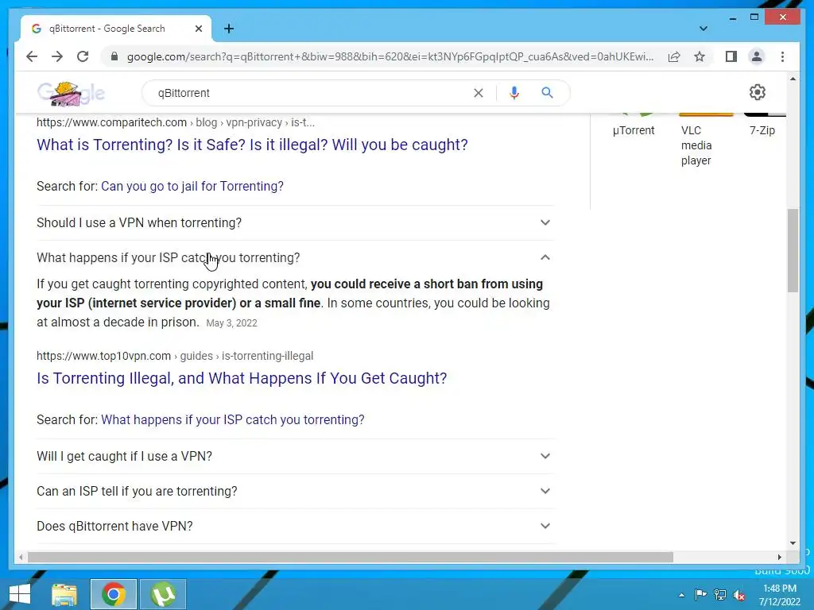Open Google quick settings gear
This screenshot has height=610, width=814.
coord(757,92)
